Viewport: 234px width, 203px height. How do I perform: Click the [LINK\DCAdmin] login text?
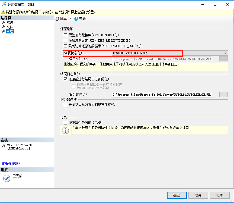[x=19, y=148]
